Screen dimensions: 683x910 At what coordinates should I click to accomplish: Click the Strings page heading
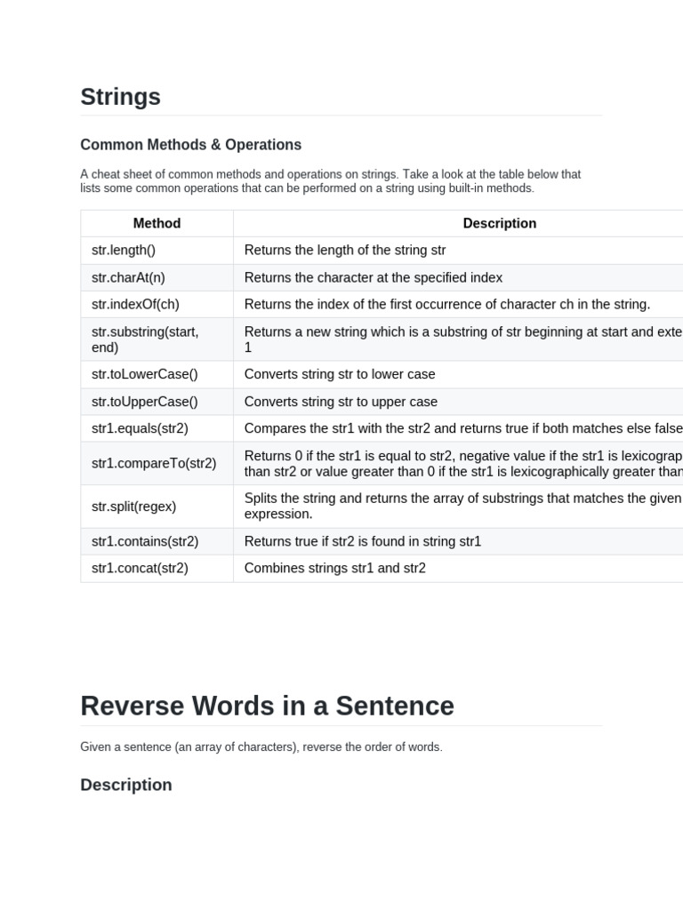(x=120, y=97)
